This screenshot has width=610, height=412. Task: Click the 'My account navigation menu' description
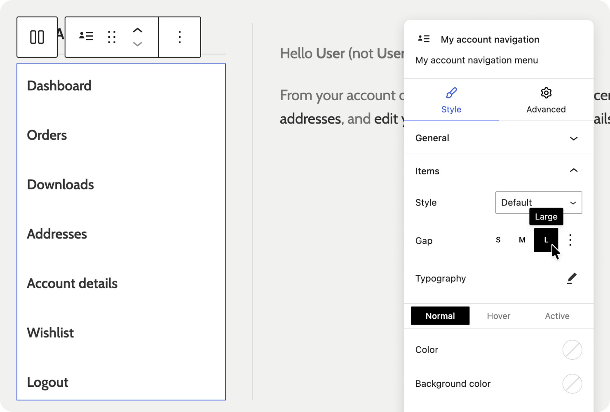coord(476,60)
